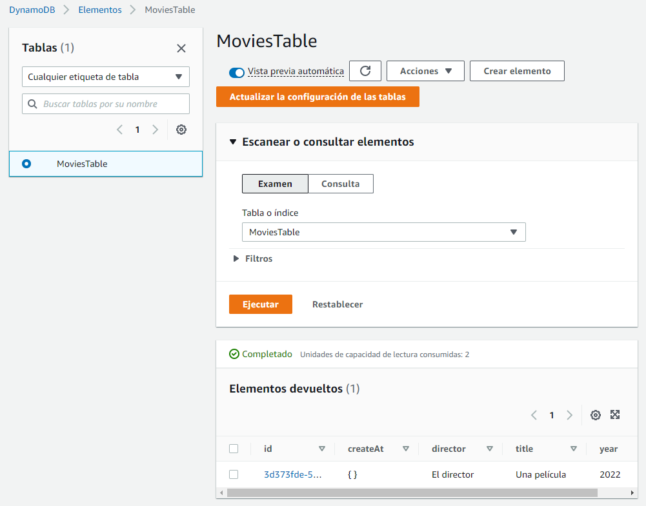Close the Tablas side panel
The image size is (646, 506).
pos(181,48)
